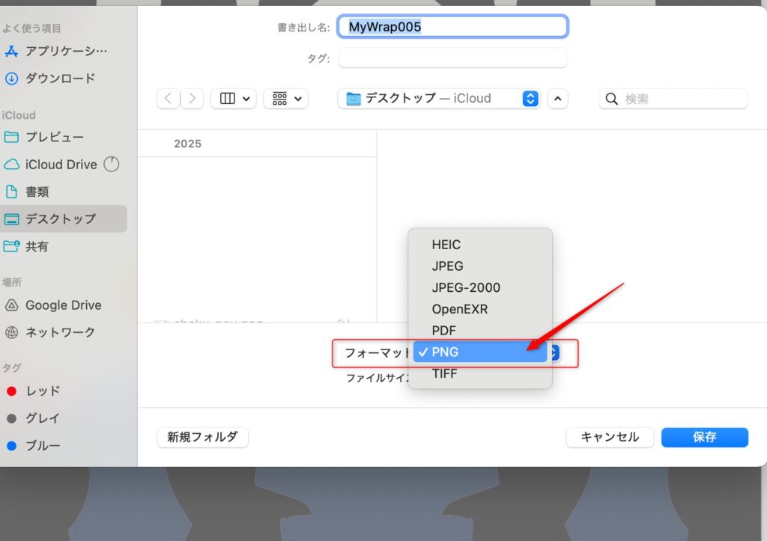Viewport: 767px width, 541px height.
Task: Click the back navigation arrow
Action: pyautogui.click(x=169, y=99)
